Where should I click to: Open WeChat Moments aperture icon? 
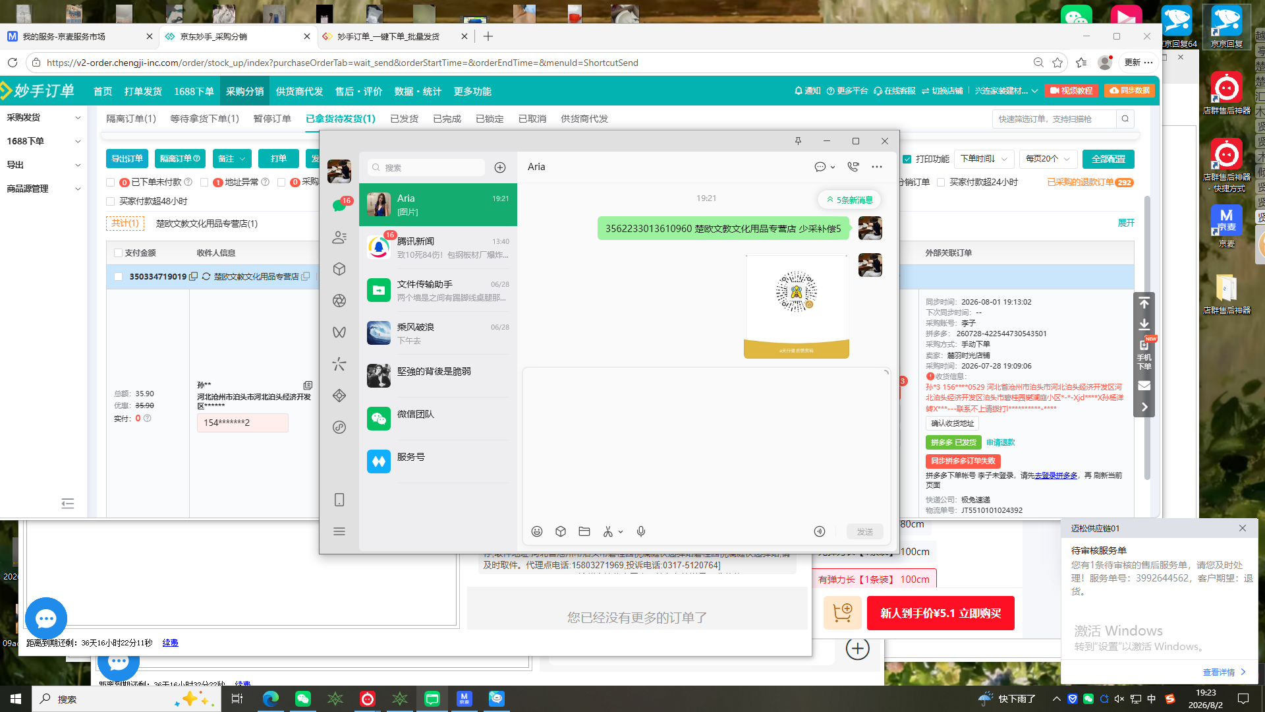pyautogui.click(x=339, y=301)
